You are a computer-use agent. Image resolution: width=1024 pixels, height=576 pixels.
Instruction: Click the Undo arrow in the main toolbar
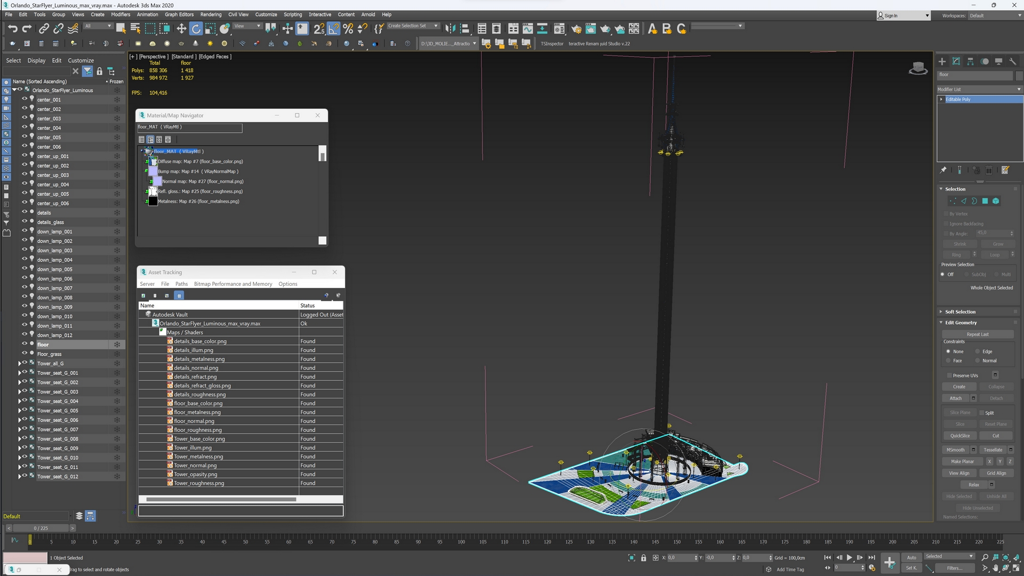(13, 29)
